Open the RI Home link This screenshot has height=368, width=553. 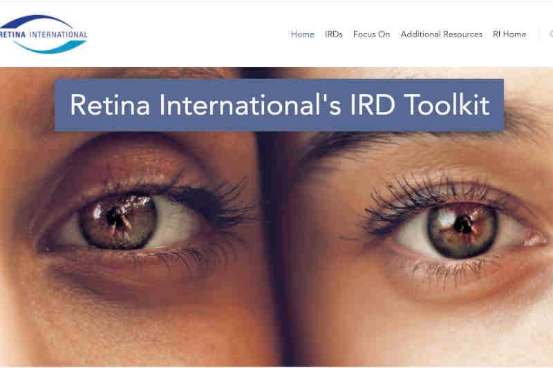coord(509,34)
